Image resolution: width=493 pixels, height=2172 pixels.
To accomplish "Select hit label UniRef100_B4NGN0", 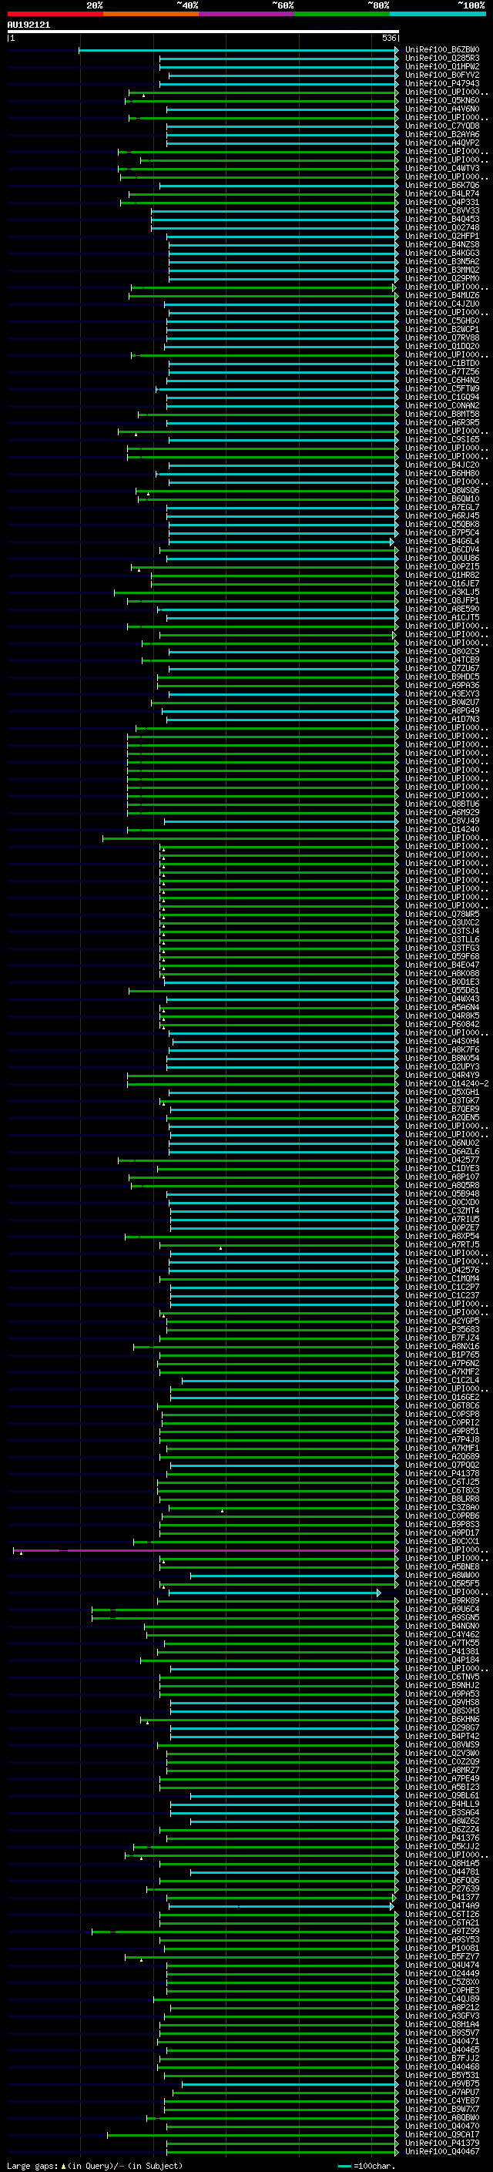I will (442, 1626).
